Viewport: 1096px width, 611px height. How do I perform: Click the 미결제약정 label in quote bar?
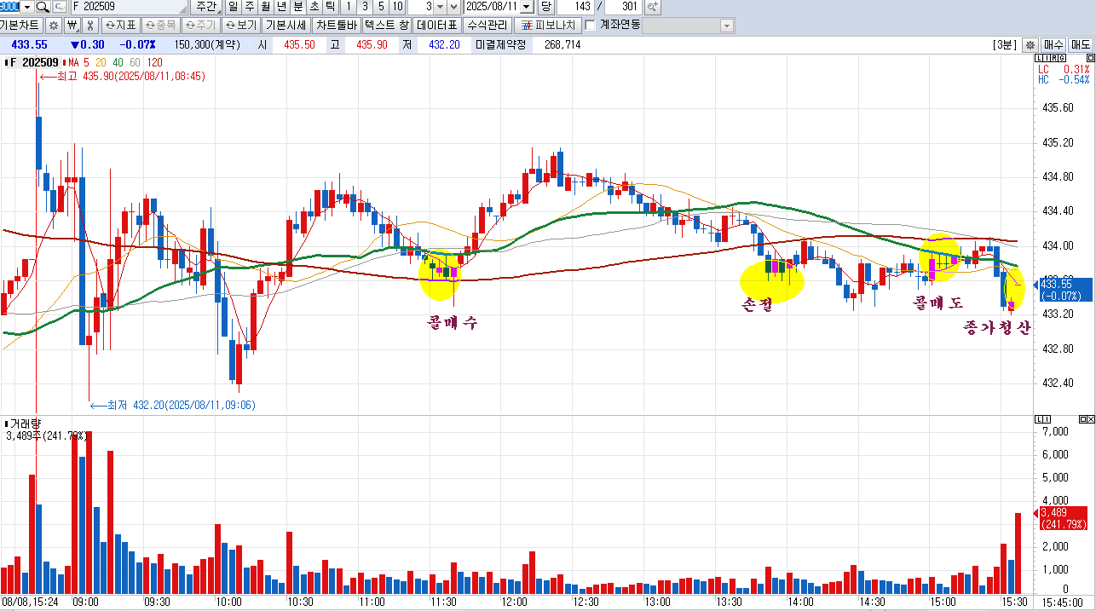(503, 44)
